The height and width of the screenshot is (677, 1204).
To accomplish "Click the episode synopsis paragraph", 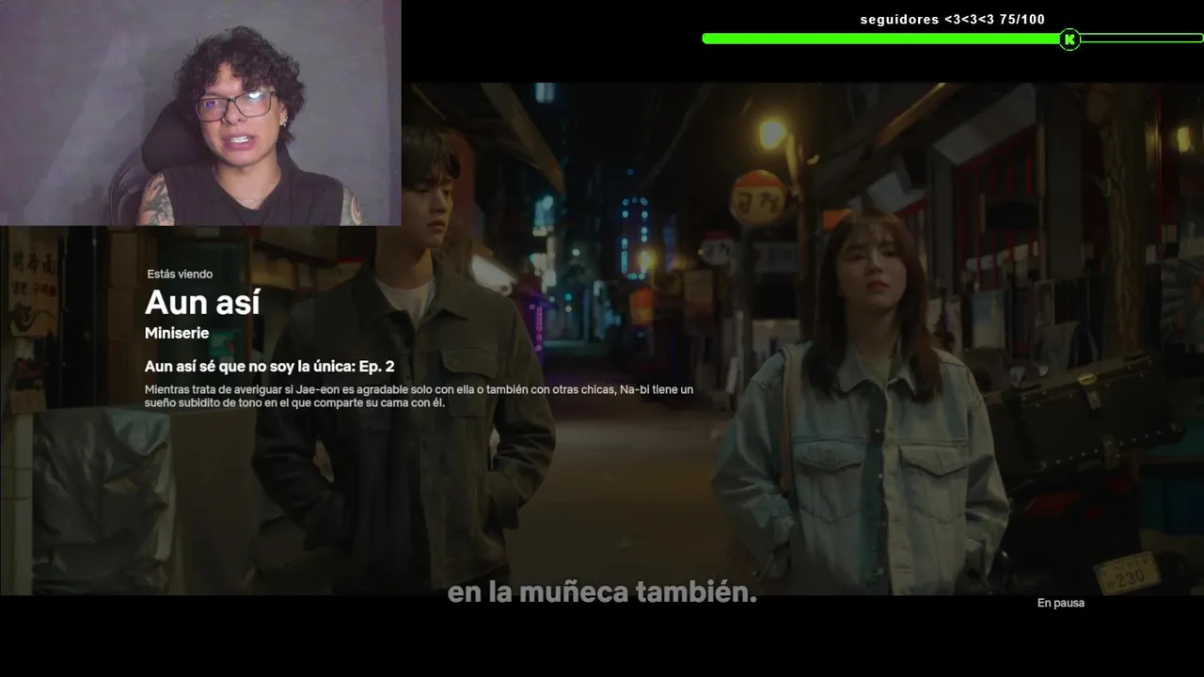I will tap(420, 396).
